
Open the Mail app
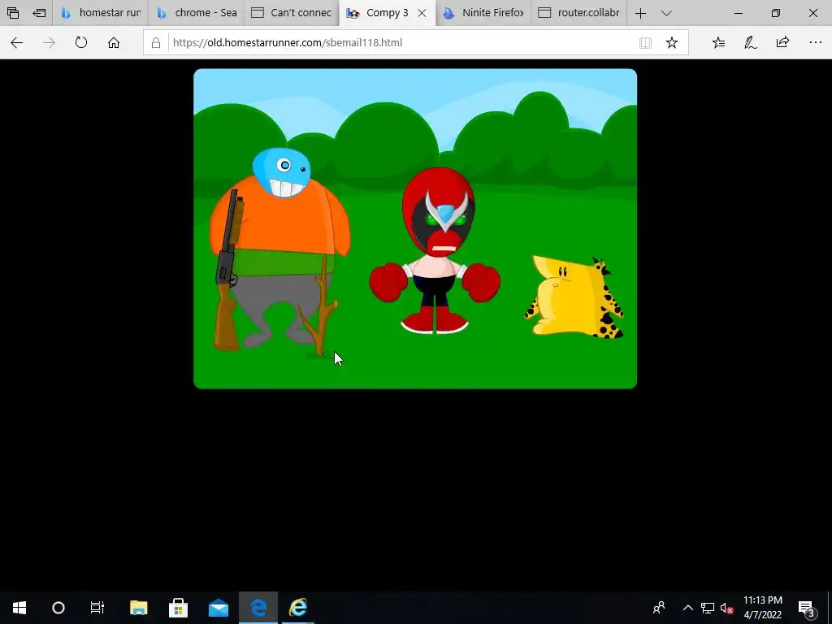coord(218,608)
